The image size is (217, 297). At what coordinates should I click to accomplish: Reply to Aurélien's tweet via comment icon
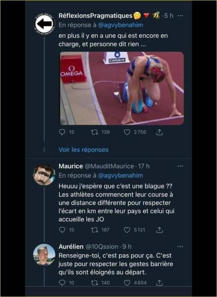[62, 283]
